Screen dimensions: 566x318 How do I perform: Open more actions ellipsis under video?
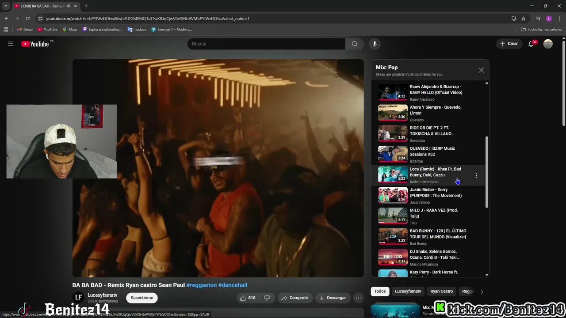[359, 298]
